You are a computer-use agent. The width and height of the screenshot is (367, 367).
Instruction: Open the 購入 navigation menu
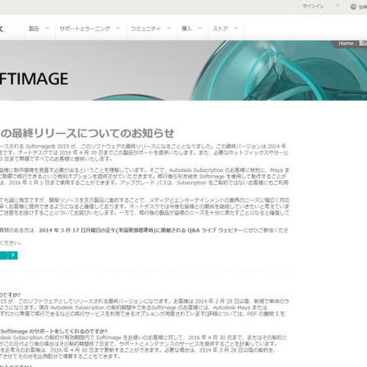(x=187, y=28)
